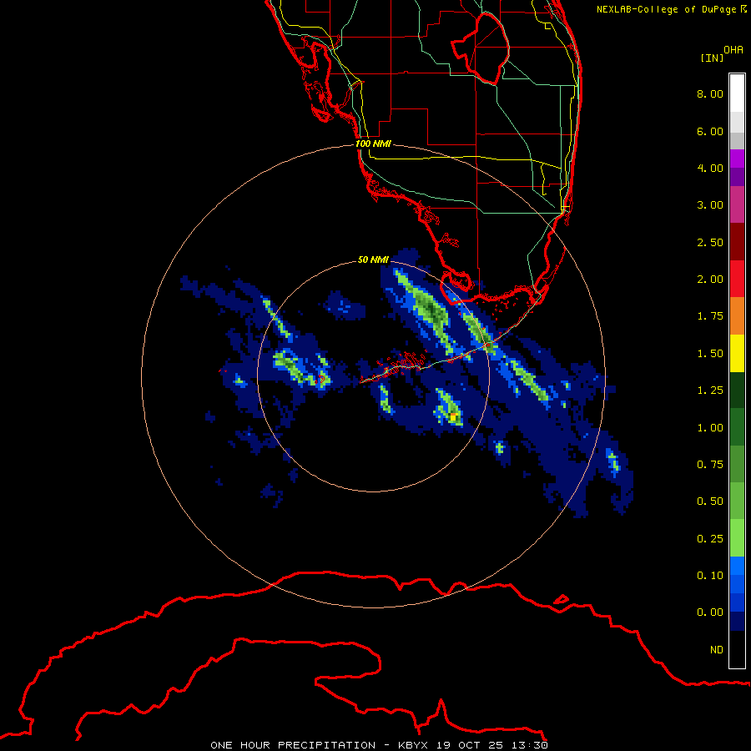
Task: Pick the orange legend swatch
Action: [x=737, y=316]
